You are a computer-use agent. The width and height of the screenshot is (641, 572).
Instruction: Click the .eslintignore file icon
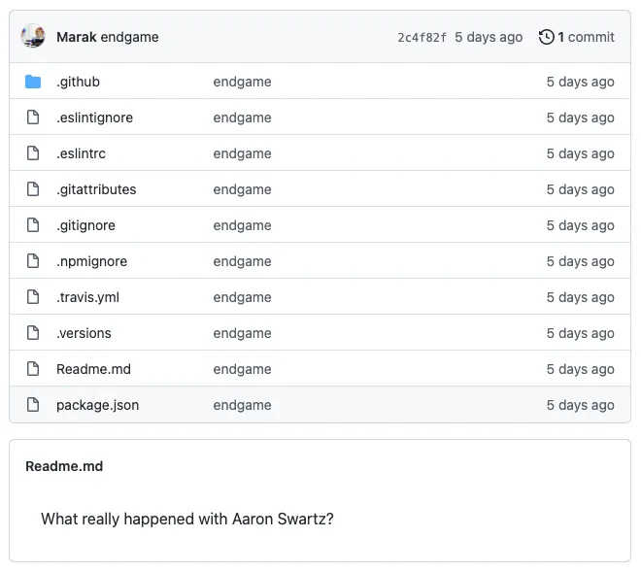point(33,118)
